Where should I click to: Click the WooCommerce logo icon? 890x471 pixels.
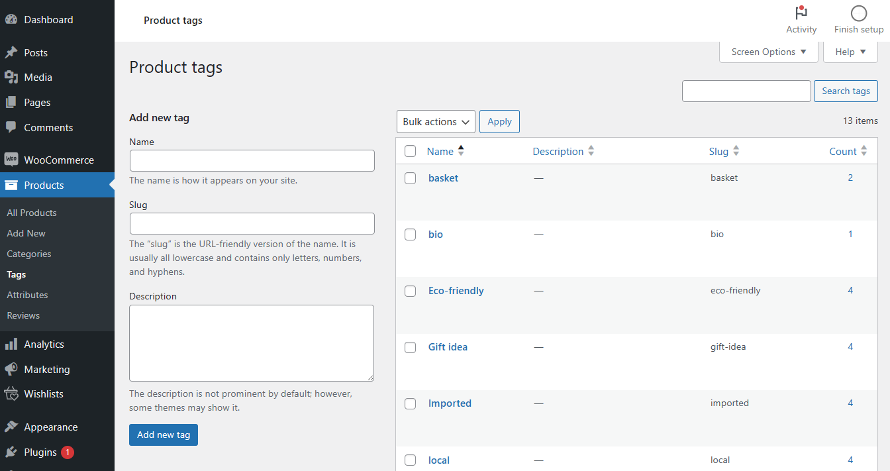tap(11, 160)
